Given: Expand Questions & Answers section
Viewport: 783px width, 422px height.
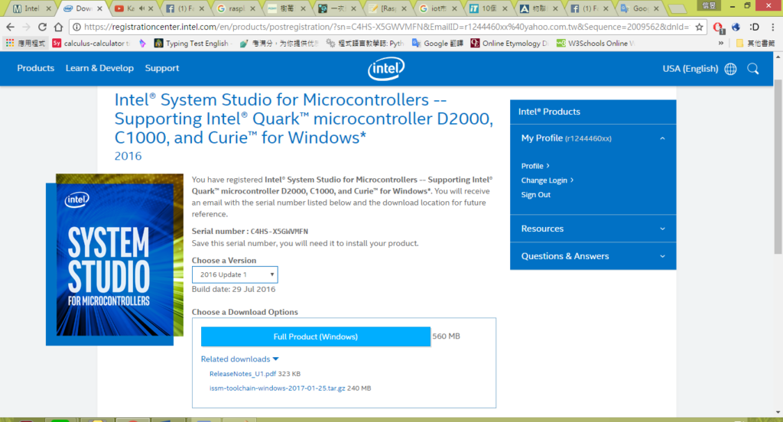Looking at the screenshot, I should (x=593, y=256).
